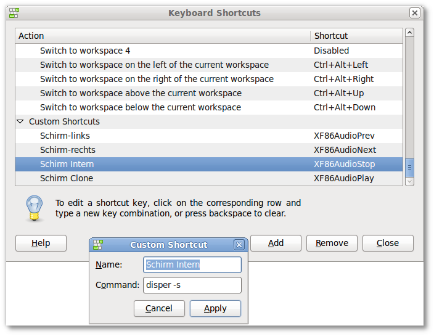Click the Action column header
Image resolution: width=434 pixels, height=336 pixels.
pyautogui.click(x=163, y=36)
